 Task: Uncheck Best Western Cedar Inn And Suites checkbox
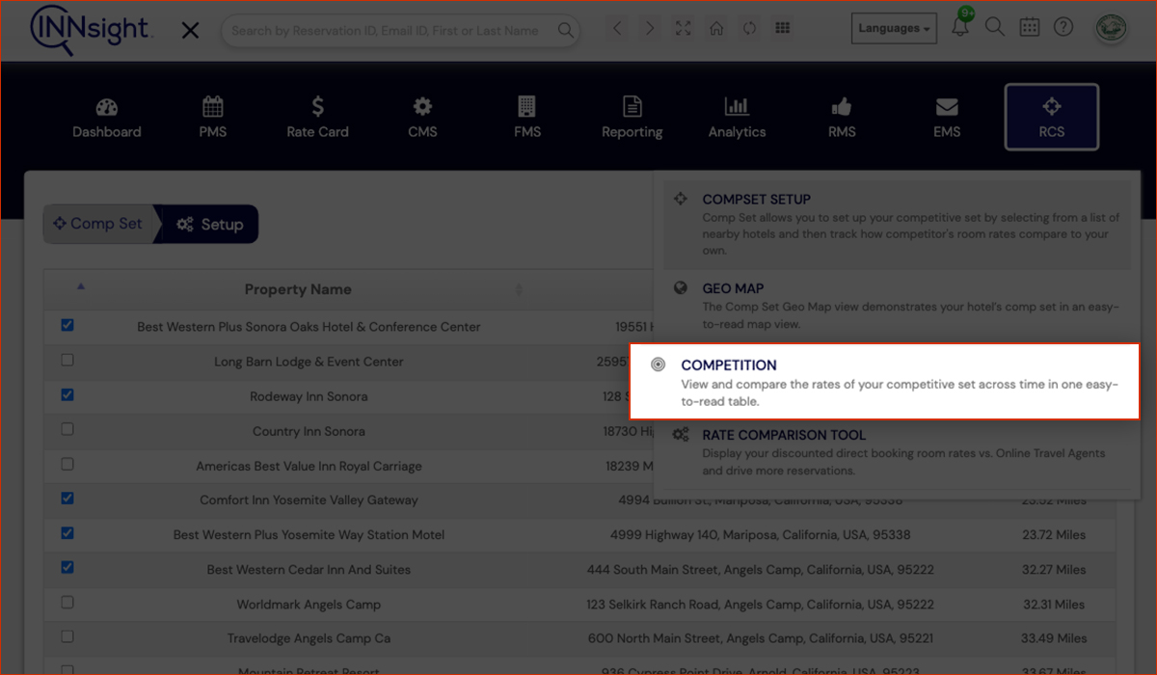[x=67, y=567]
